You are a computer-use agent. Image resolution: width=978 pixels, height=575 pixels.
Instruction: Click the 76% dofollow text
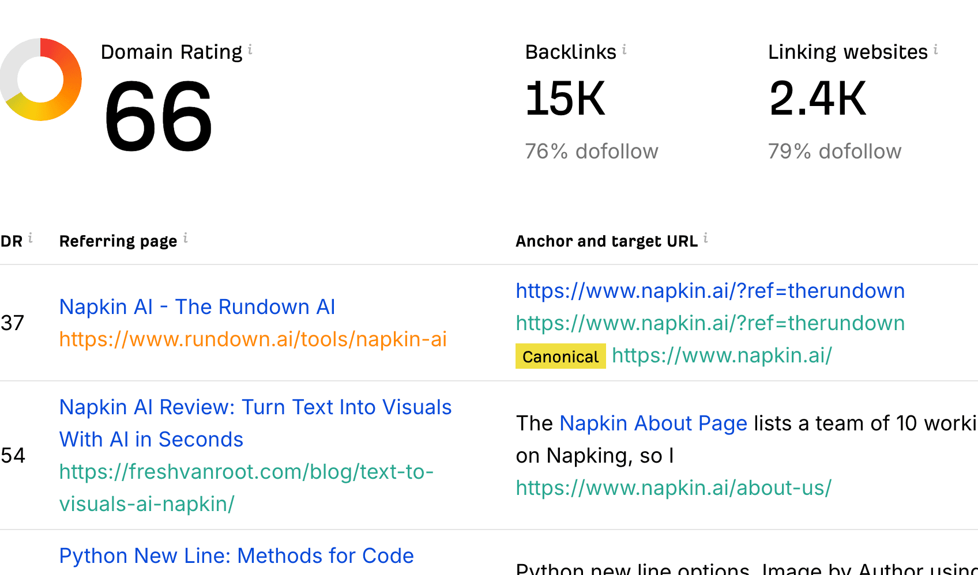tap(592, 152)
